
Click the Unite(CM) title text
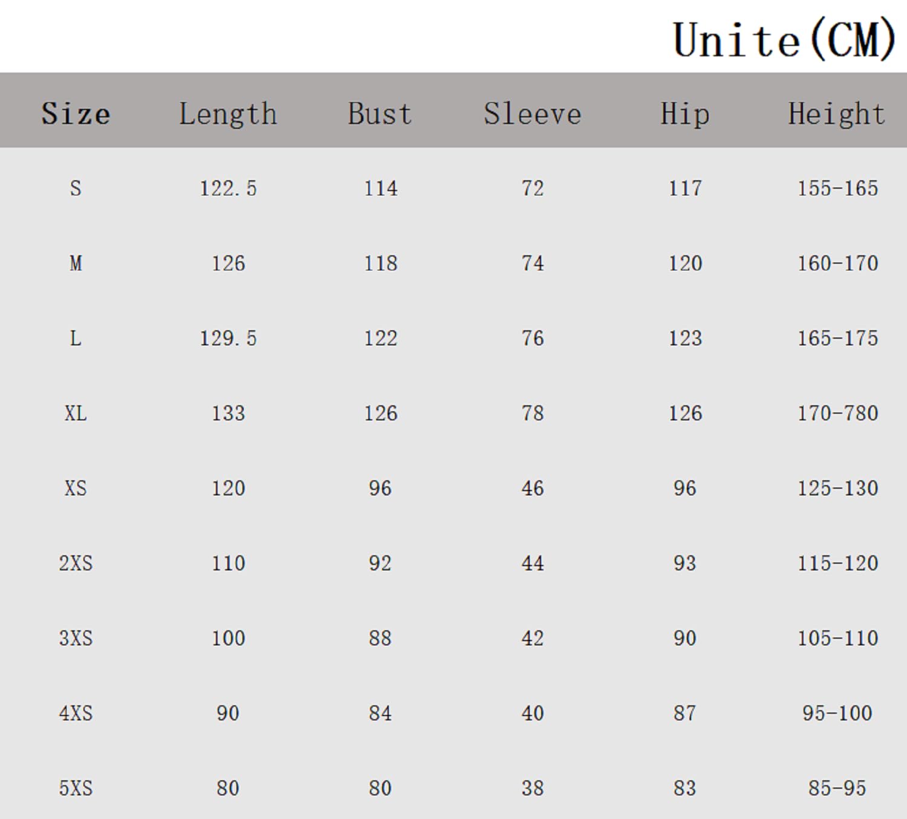(784, 40)
